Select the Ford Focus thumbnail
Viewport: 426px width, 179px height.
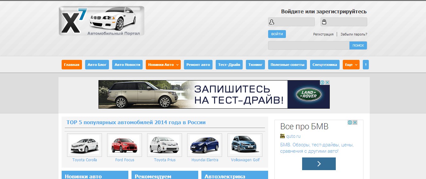tap(125, 145)
